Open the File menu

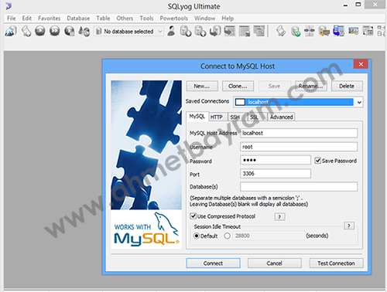[11, 19]
